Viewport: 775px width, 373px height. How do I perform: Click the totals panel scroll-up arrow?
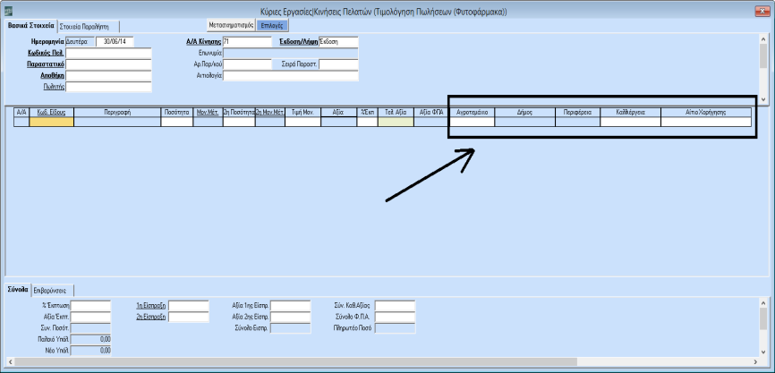pyautogui.click(x=764, y=303)
